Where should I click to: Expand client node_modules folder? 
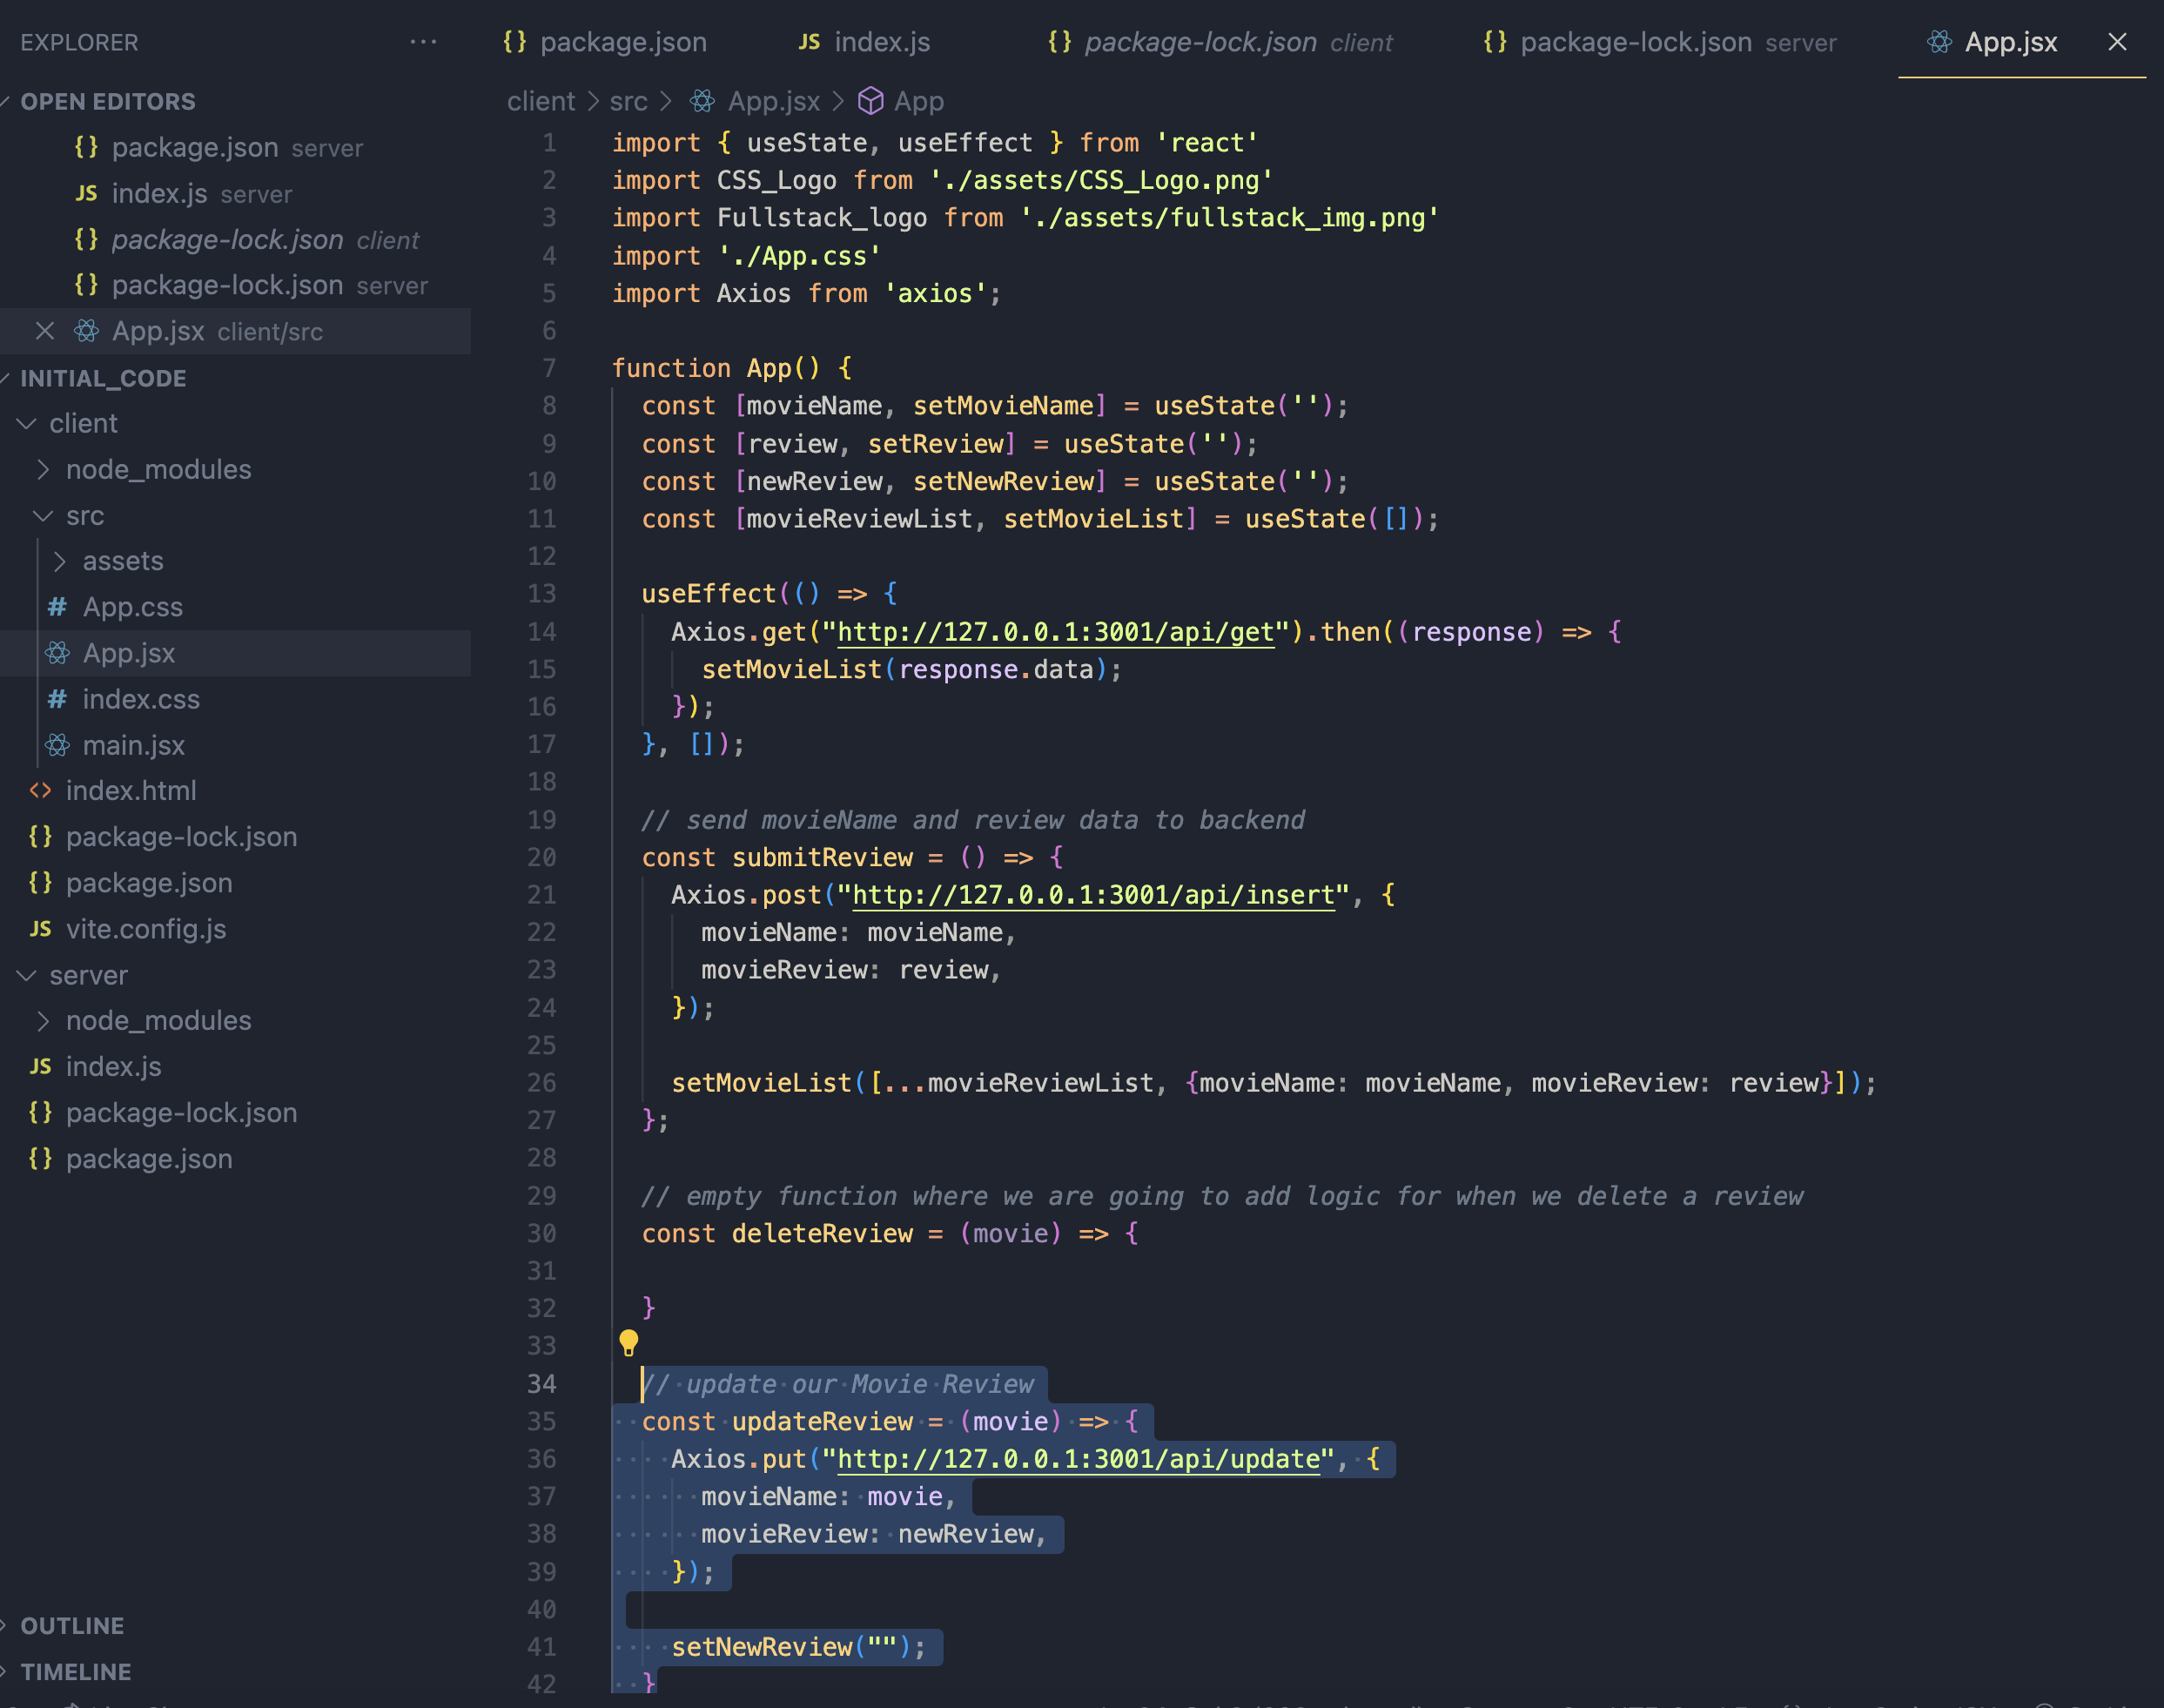click(x=43, y=470)
